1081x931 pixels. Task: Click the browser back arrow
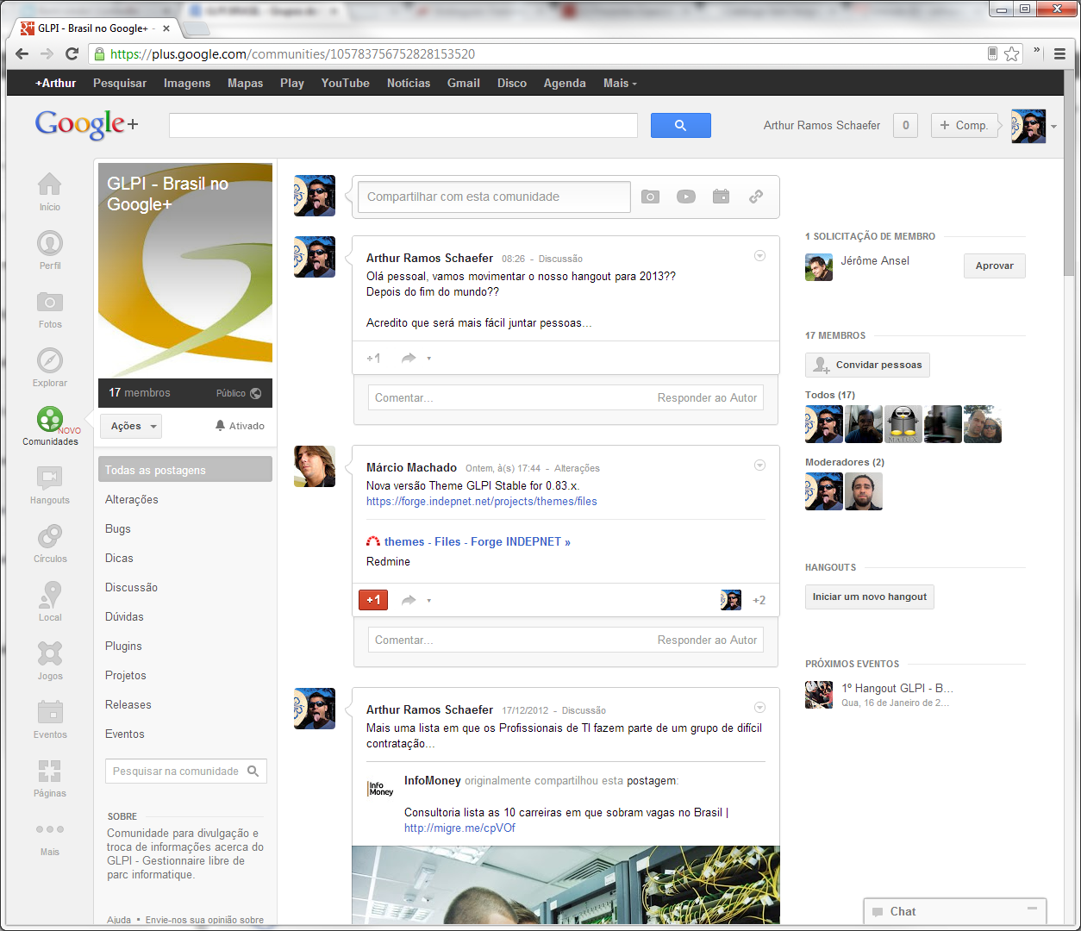point(22,53)
